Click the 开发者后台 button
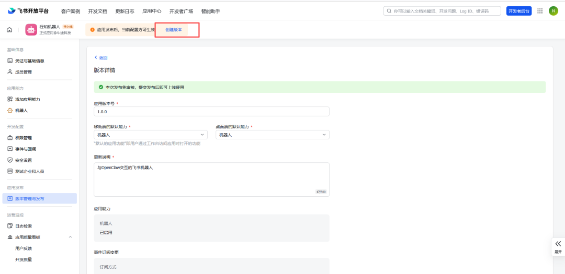This screenshot has width=565, height=274. click(519, 11)
